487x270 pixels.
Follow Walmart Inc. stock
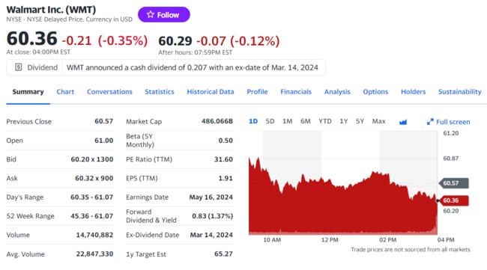(163, 14)
